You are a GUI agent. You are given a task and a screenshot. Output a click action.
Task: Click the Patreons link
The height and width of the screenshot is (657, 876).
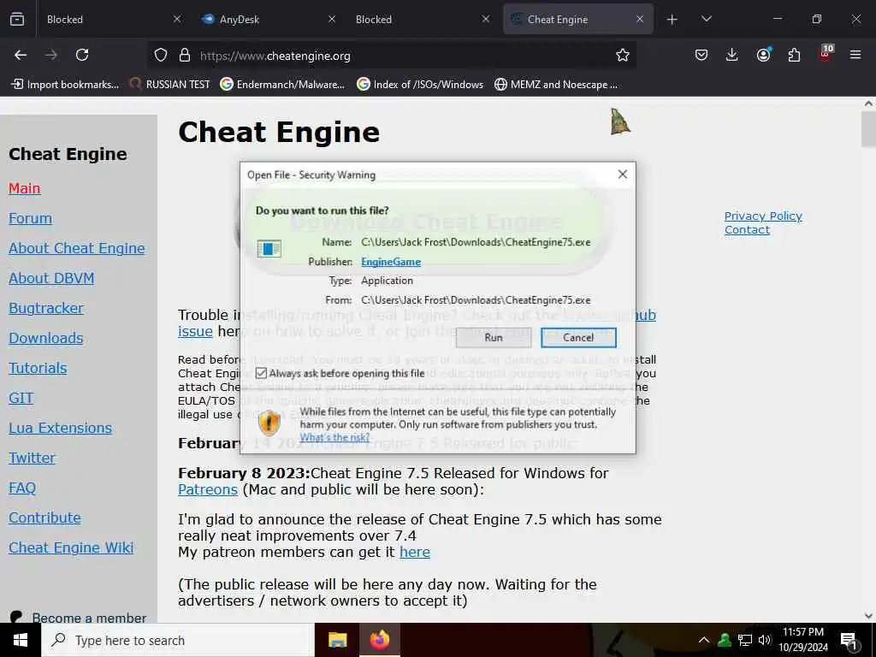tap(208, 489)
